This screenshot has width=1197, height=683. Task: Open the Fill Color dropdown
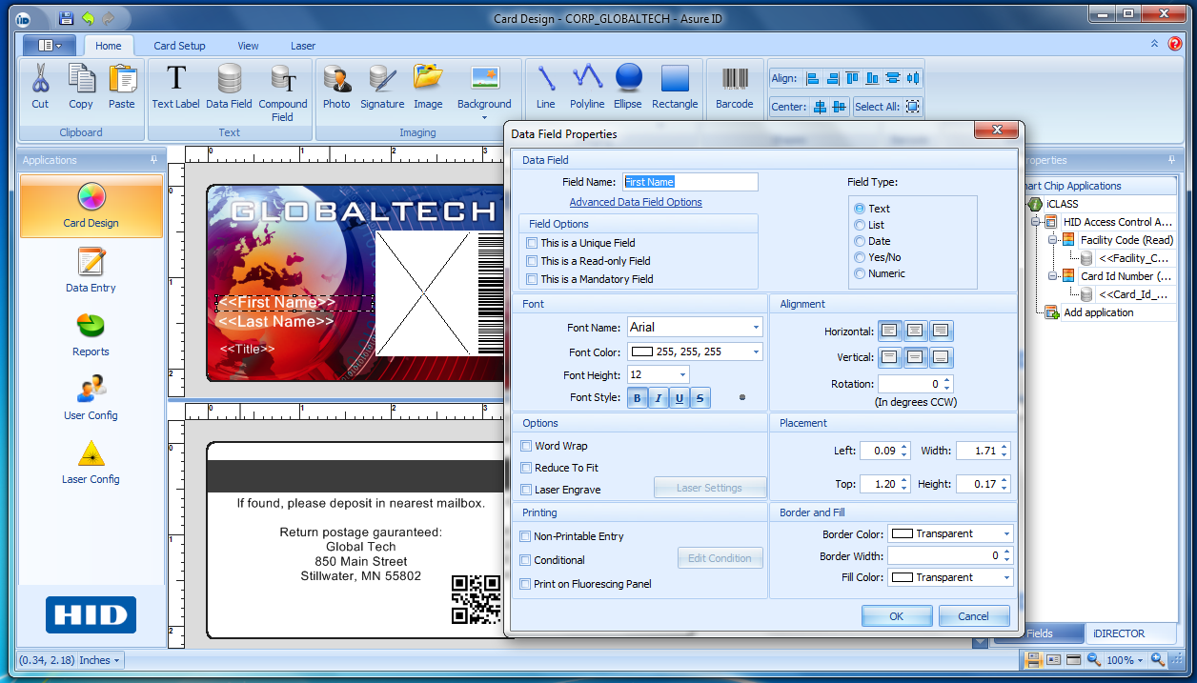point(1007,578)
